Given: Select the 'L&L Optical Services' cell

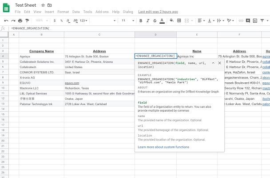Looking at the screenshot, I should pyautogui.click(x=41, y=93).
